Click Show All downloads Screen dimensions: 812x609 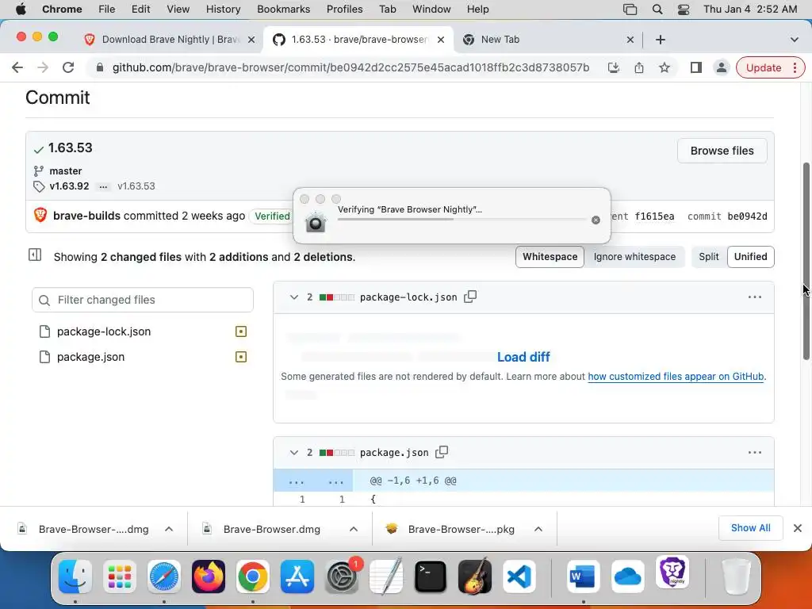(750, 528)
